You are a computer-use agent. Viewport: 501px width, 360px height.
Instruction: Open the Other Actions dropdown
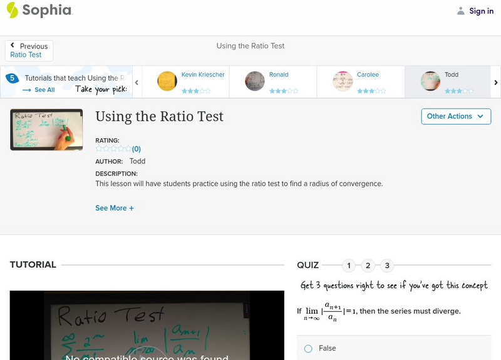click(x=455, y=116)
